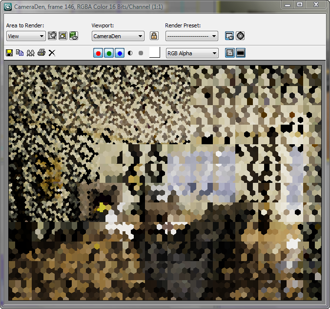The image size is (330, 309).
Task: Maximize the CameraDen frame window
Action: coord(300,4)
